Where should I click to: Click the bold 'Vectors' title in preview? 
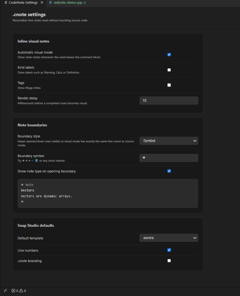coord(27,190)
